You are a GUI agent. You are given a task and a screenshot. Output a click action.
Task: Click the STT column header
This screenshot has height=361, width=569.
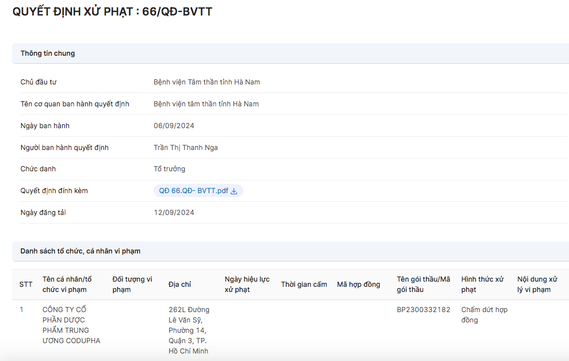pyautogui.click(x=26, y=285)
